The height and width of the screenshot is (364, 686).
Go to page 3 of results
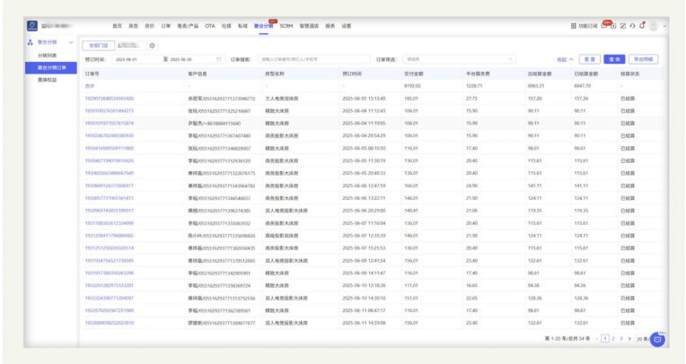[621, 339]
